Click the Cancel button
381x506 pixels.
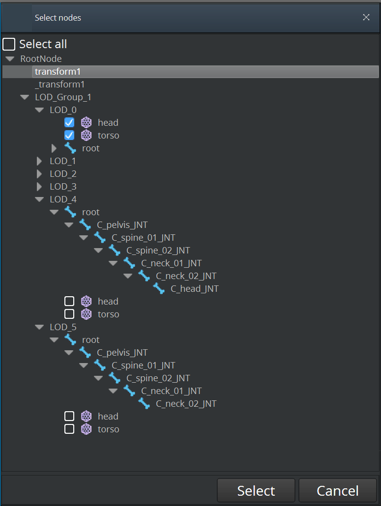coord(338,490)
